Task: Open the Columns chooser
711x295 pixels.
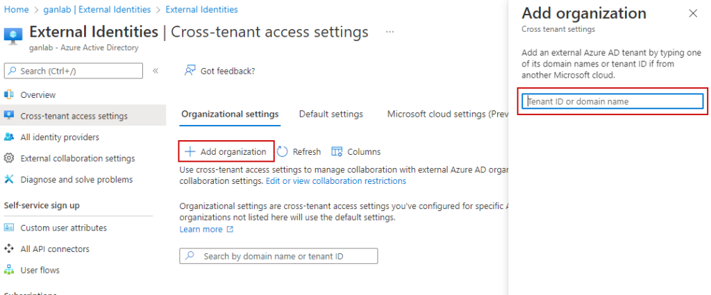Action: [x=356, y=151]
